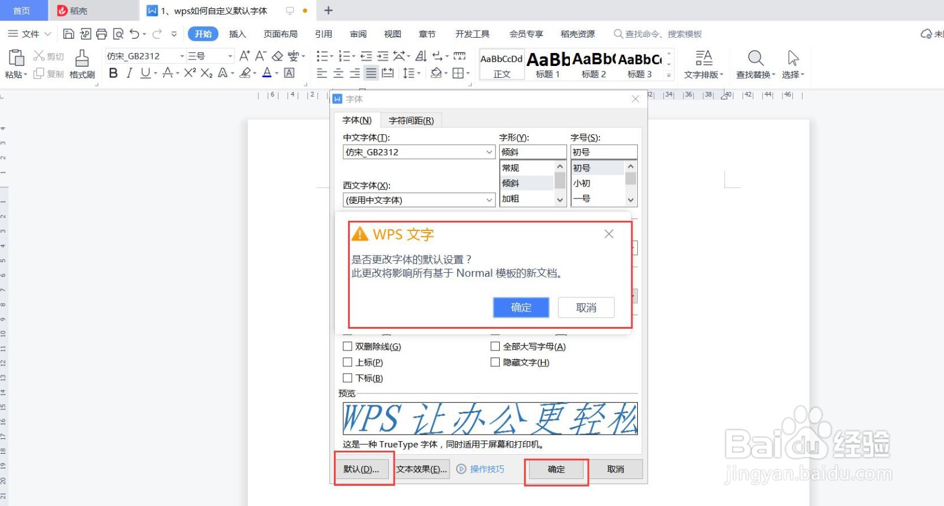944x506 pixels.
Task: Toggle Italic formatting in ribbon
Action: (129, 73)
